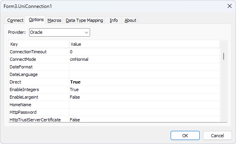The width and height of the screenshot is (236, 144).
Task: Select the ConnectionTimeout key row
Action: click(x=39, y=52)
